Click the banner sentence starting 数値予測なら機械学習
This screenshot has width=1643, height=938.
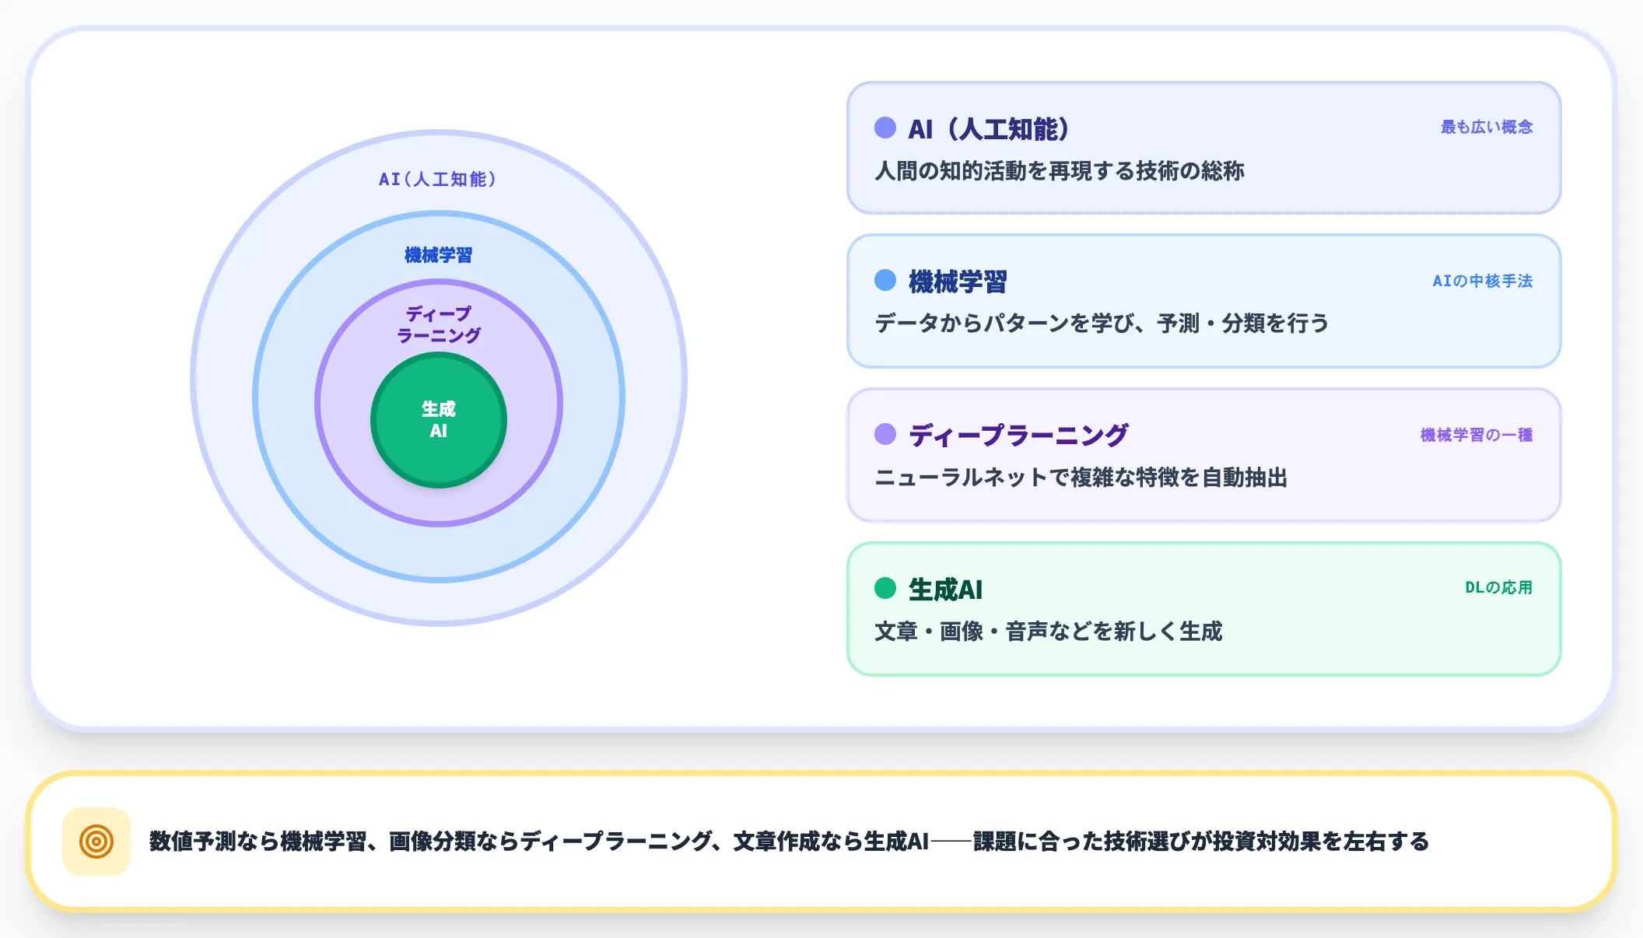[789, 841]
